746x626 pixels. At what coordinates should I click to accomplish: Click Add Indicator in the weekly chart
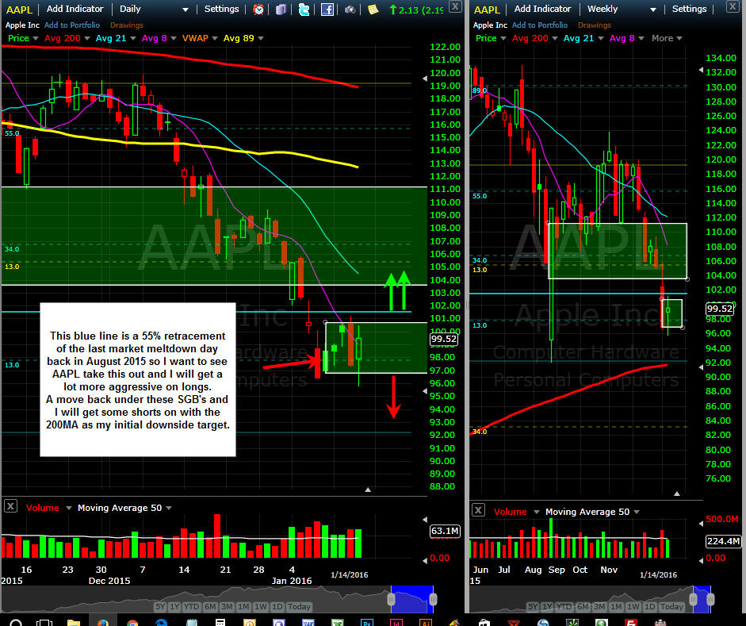pos(542,9)
